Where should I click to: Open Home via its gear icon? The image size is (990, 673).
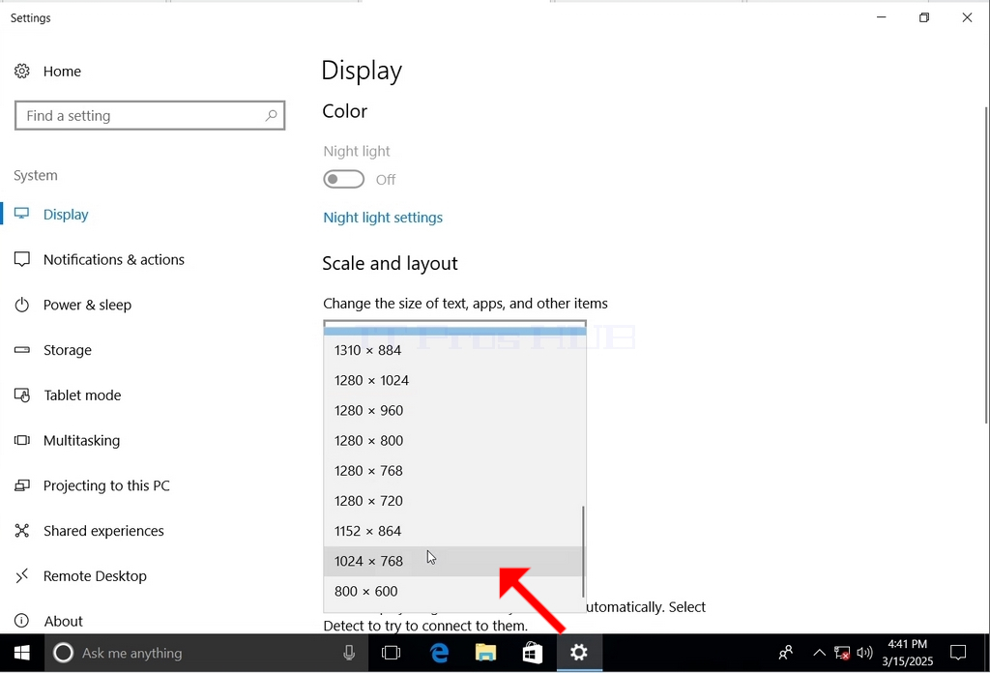coord(22,72)
